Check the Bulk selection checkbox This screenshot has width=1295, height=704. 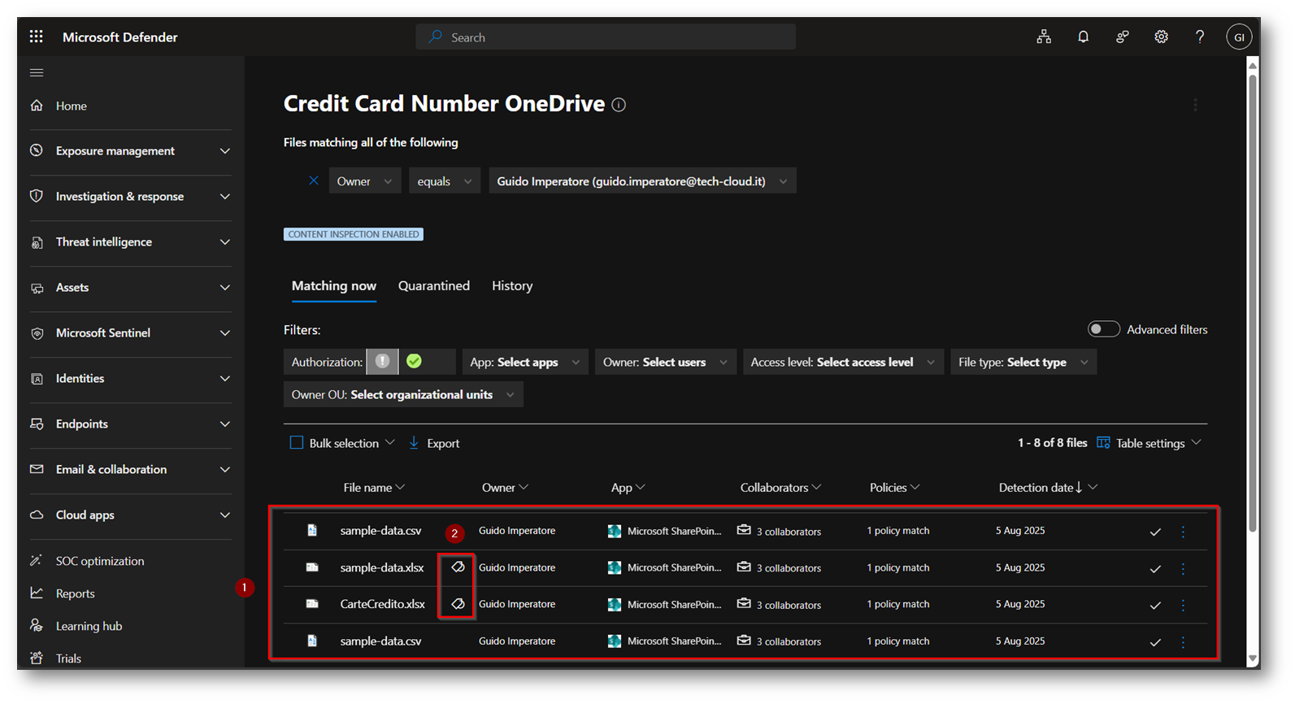coord(297,443)
